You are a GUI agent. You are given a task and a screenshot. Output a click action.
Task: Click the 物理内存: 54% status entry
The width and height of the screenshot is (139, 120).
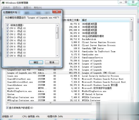pos(55,116)
